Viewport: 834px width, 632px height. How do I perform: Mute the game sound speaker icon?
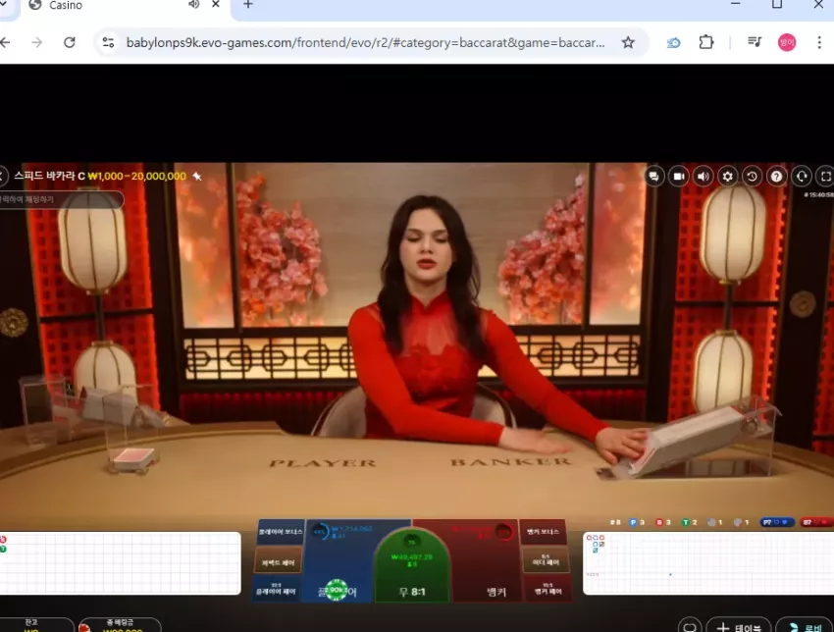pos(703,176)
